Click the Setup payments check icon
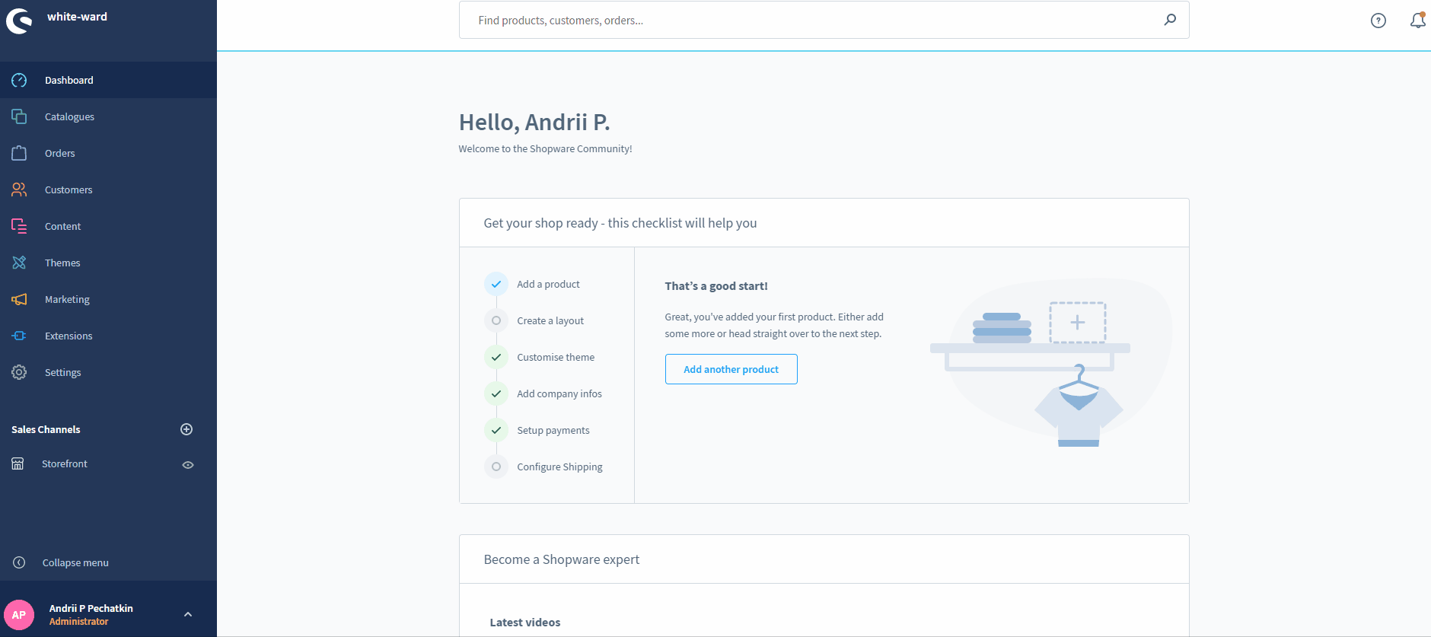The height and width of the screenshot is (637, 1431). click(x=496, y=430)
